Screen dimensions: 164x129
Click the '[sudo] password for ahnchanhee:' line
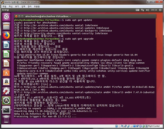36,23
